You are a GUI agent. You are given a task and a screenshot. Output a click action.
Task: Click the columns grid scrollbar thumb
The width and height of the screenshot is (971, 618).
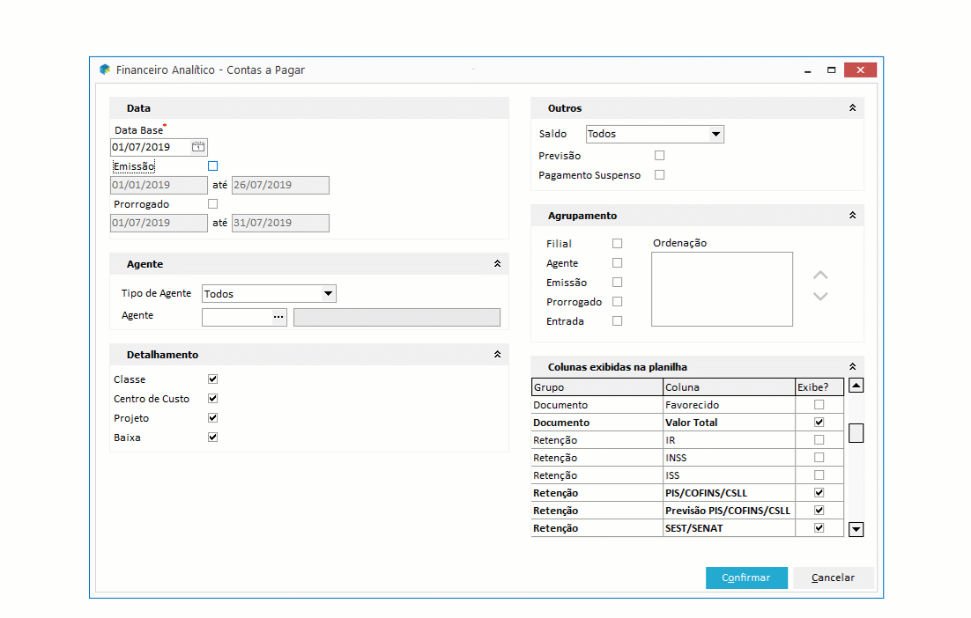tap(856, 433)
